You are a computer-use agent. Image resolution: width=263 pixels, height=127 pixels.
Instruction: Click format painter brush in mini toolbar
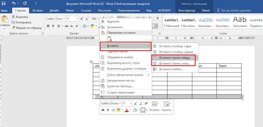point(146,103)
